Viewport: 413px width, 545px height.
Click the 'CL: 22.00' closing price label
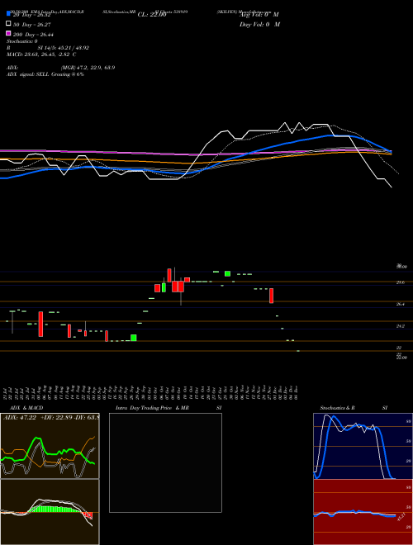[152, 15]
